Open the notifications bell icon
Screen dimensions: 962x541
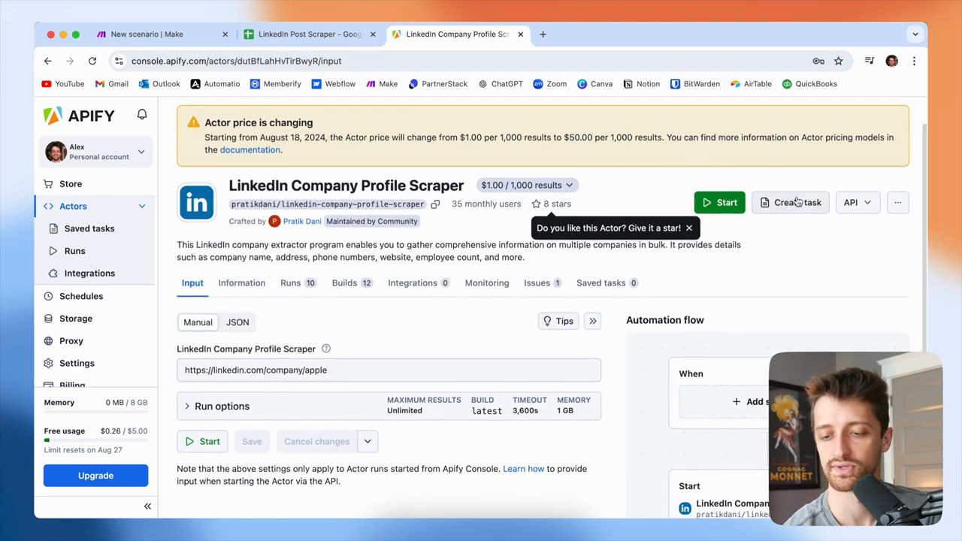(x=142, y=114)
